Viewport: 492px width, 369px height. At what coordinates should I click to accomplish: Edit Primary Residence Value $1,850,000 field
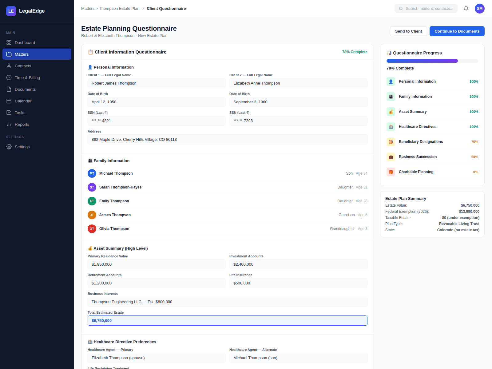[157, 264]
